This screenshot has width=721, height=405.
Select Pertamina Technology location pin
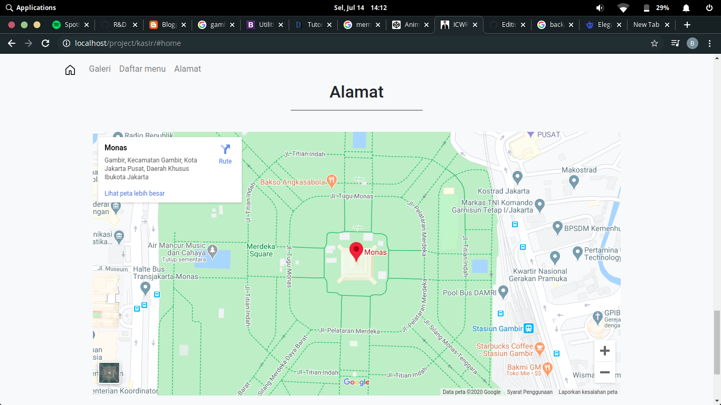[577, 253]
